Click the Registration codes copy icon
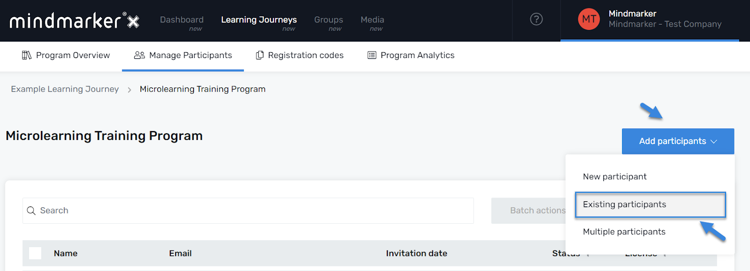The image size is (750, 271). pos(260,55)
